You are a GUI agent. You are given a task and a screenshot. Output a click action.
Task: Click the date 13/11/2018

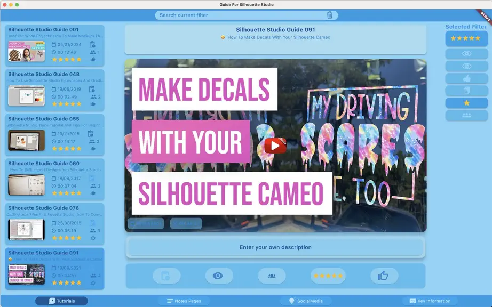click(x=69, y=134)
